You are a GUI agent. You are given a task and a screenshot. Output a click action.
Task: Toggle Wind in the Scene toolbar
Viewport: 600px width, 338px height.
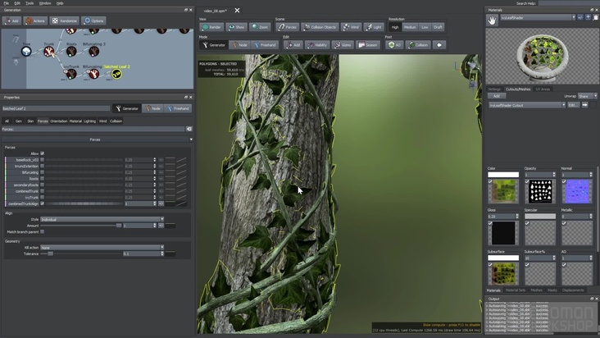tap(351, 27)
